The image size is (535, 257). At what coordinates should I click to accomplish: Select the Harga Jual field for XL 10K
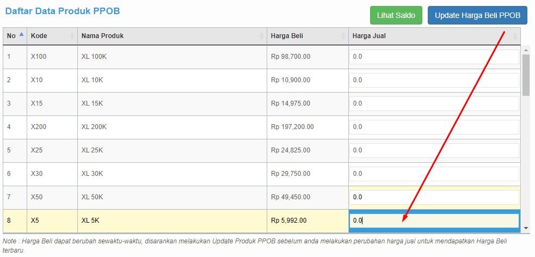tap(434, 80)
